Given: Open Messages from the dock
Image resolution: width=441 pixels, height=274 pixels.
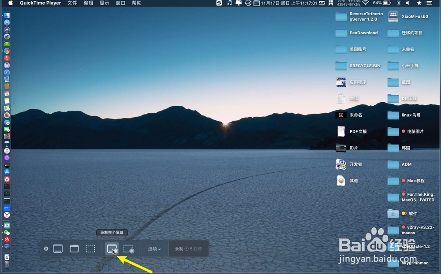Looking at the screenshot, I should pyautogui.click(x=7, y=122).
